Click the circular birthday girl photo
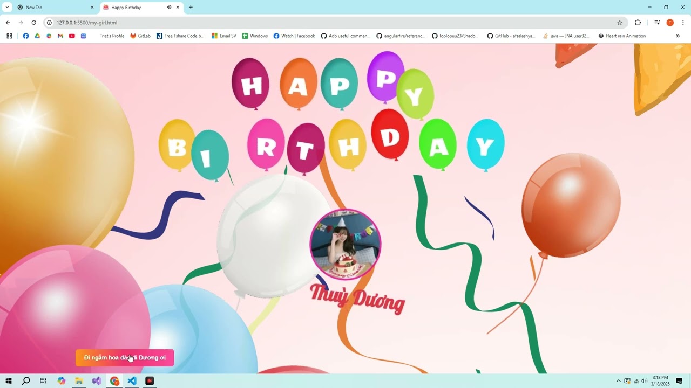The width and height of the screenshot is (691, 388). coord(345,244)
